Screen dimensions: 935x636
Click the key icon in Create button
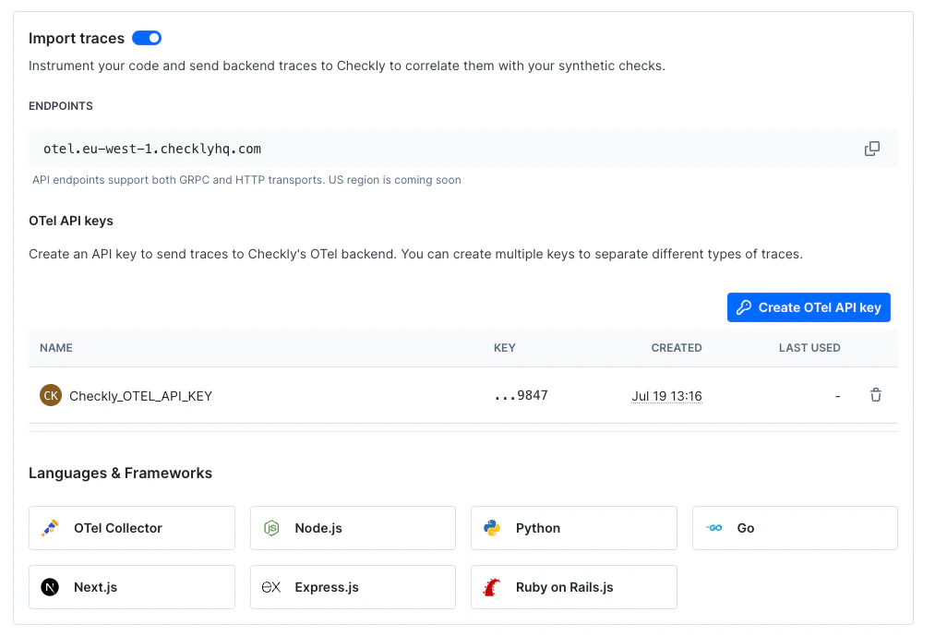tap(744, 307)
